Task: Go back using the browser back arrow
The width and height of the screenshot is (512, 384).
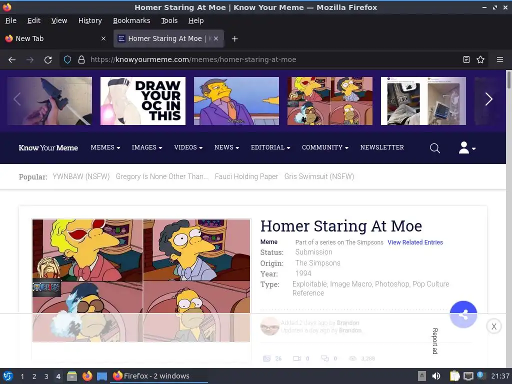Action: [x=12, y=60]
